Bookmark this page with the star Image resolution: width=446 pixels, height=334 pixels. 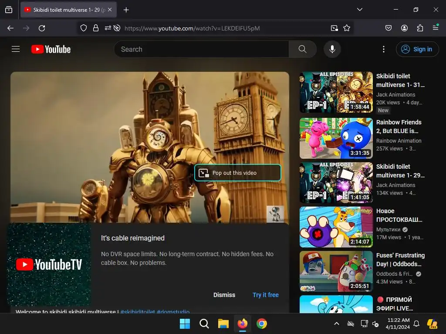point(346,28)
